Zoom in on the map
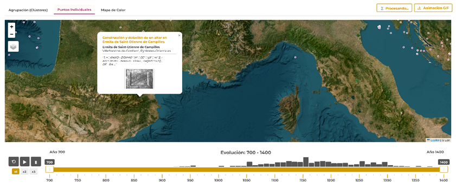This screenshot has width=456, height=195. click(x=11, y=27)
